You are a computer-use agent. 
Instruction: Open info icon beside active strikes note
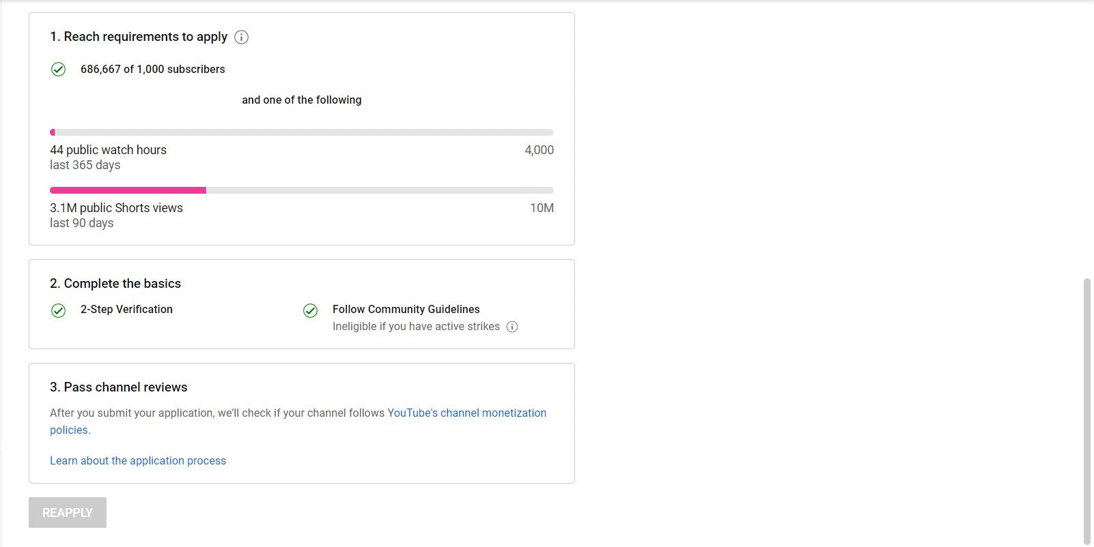512,327
